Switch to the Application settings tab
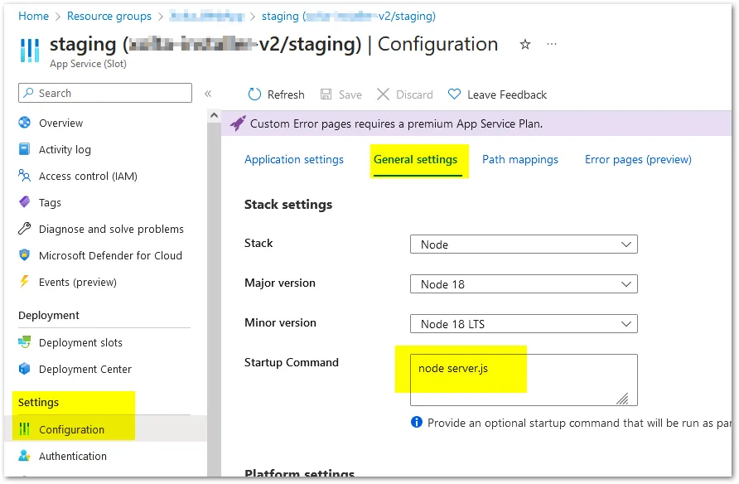Screen dimensions: 739x484 294,160
